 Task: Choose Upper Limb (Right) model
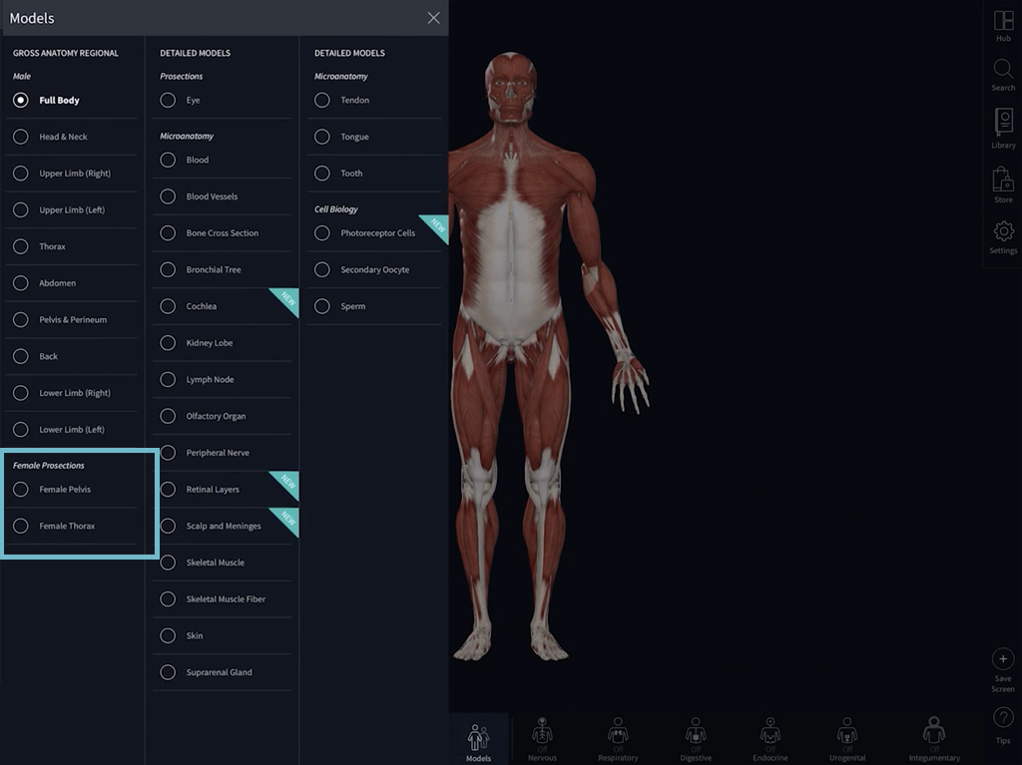coord(21,174)
